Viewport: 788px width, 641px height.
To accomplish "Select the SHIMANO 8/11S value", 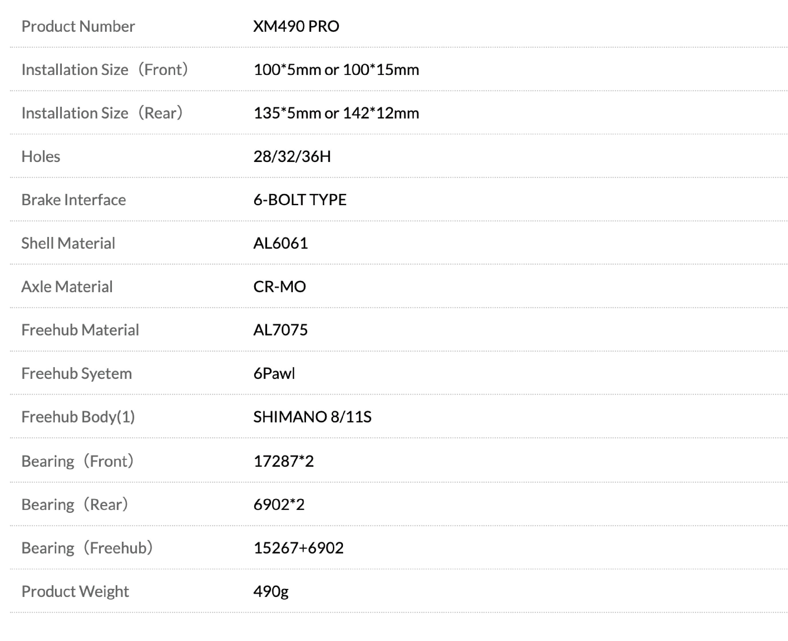I will click(x=312, y=417).
